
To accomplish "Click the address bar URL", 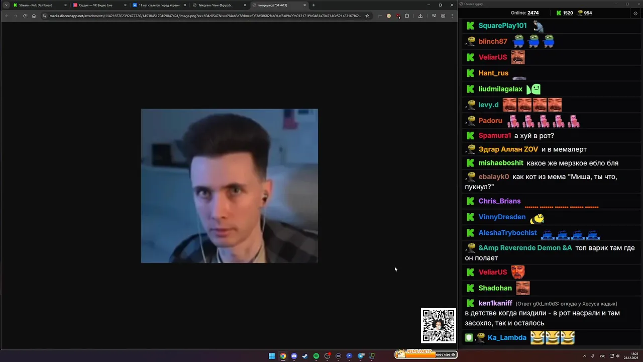I will coord(205,16).
